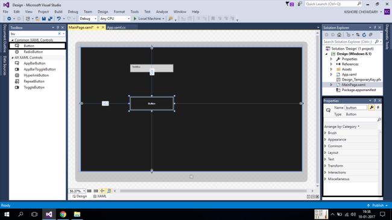Viewport: 392px width, 220px height.
Task: Click the TextBox control on design canvas
Action: click(152, 68)
